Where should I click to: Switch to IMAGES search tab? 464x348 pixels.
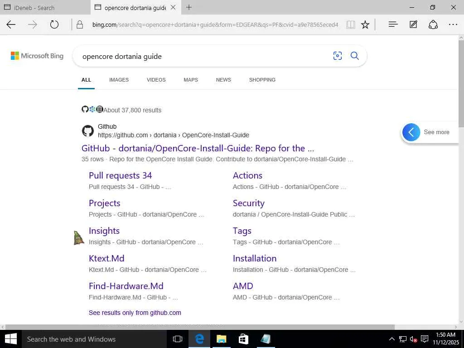click(x=119, y=80)
